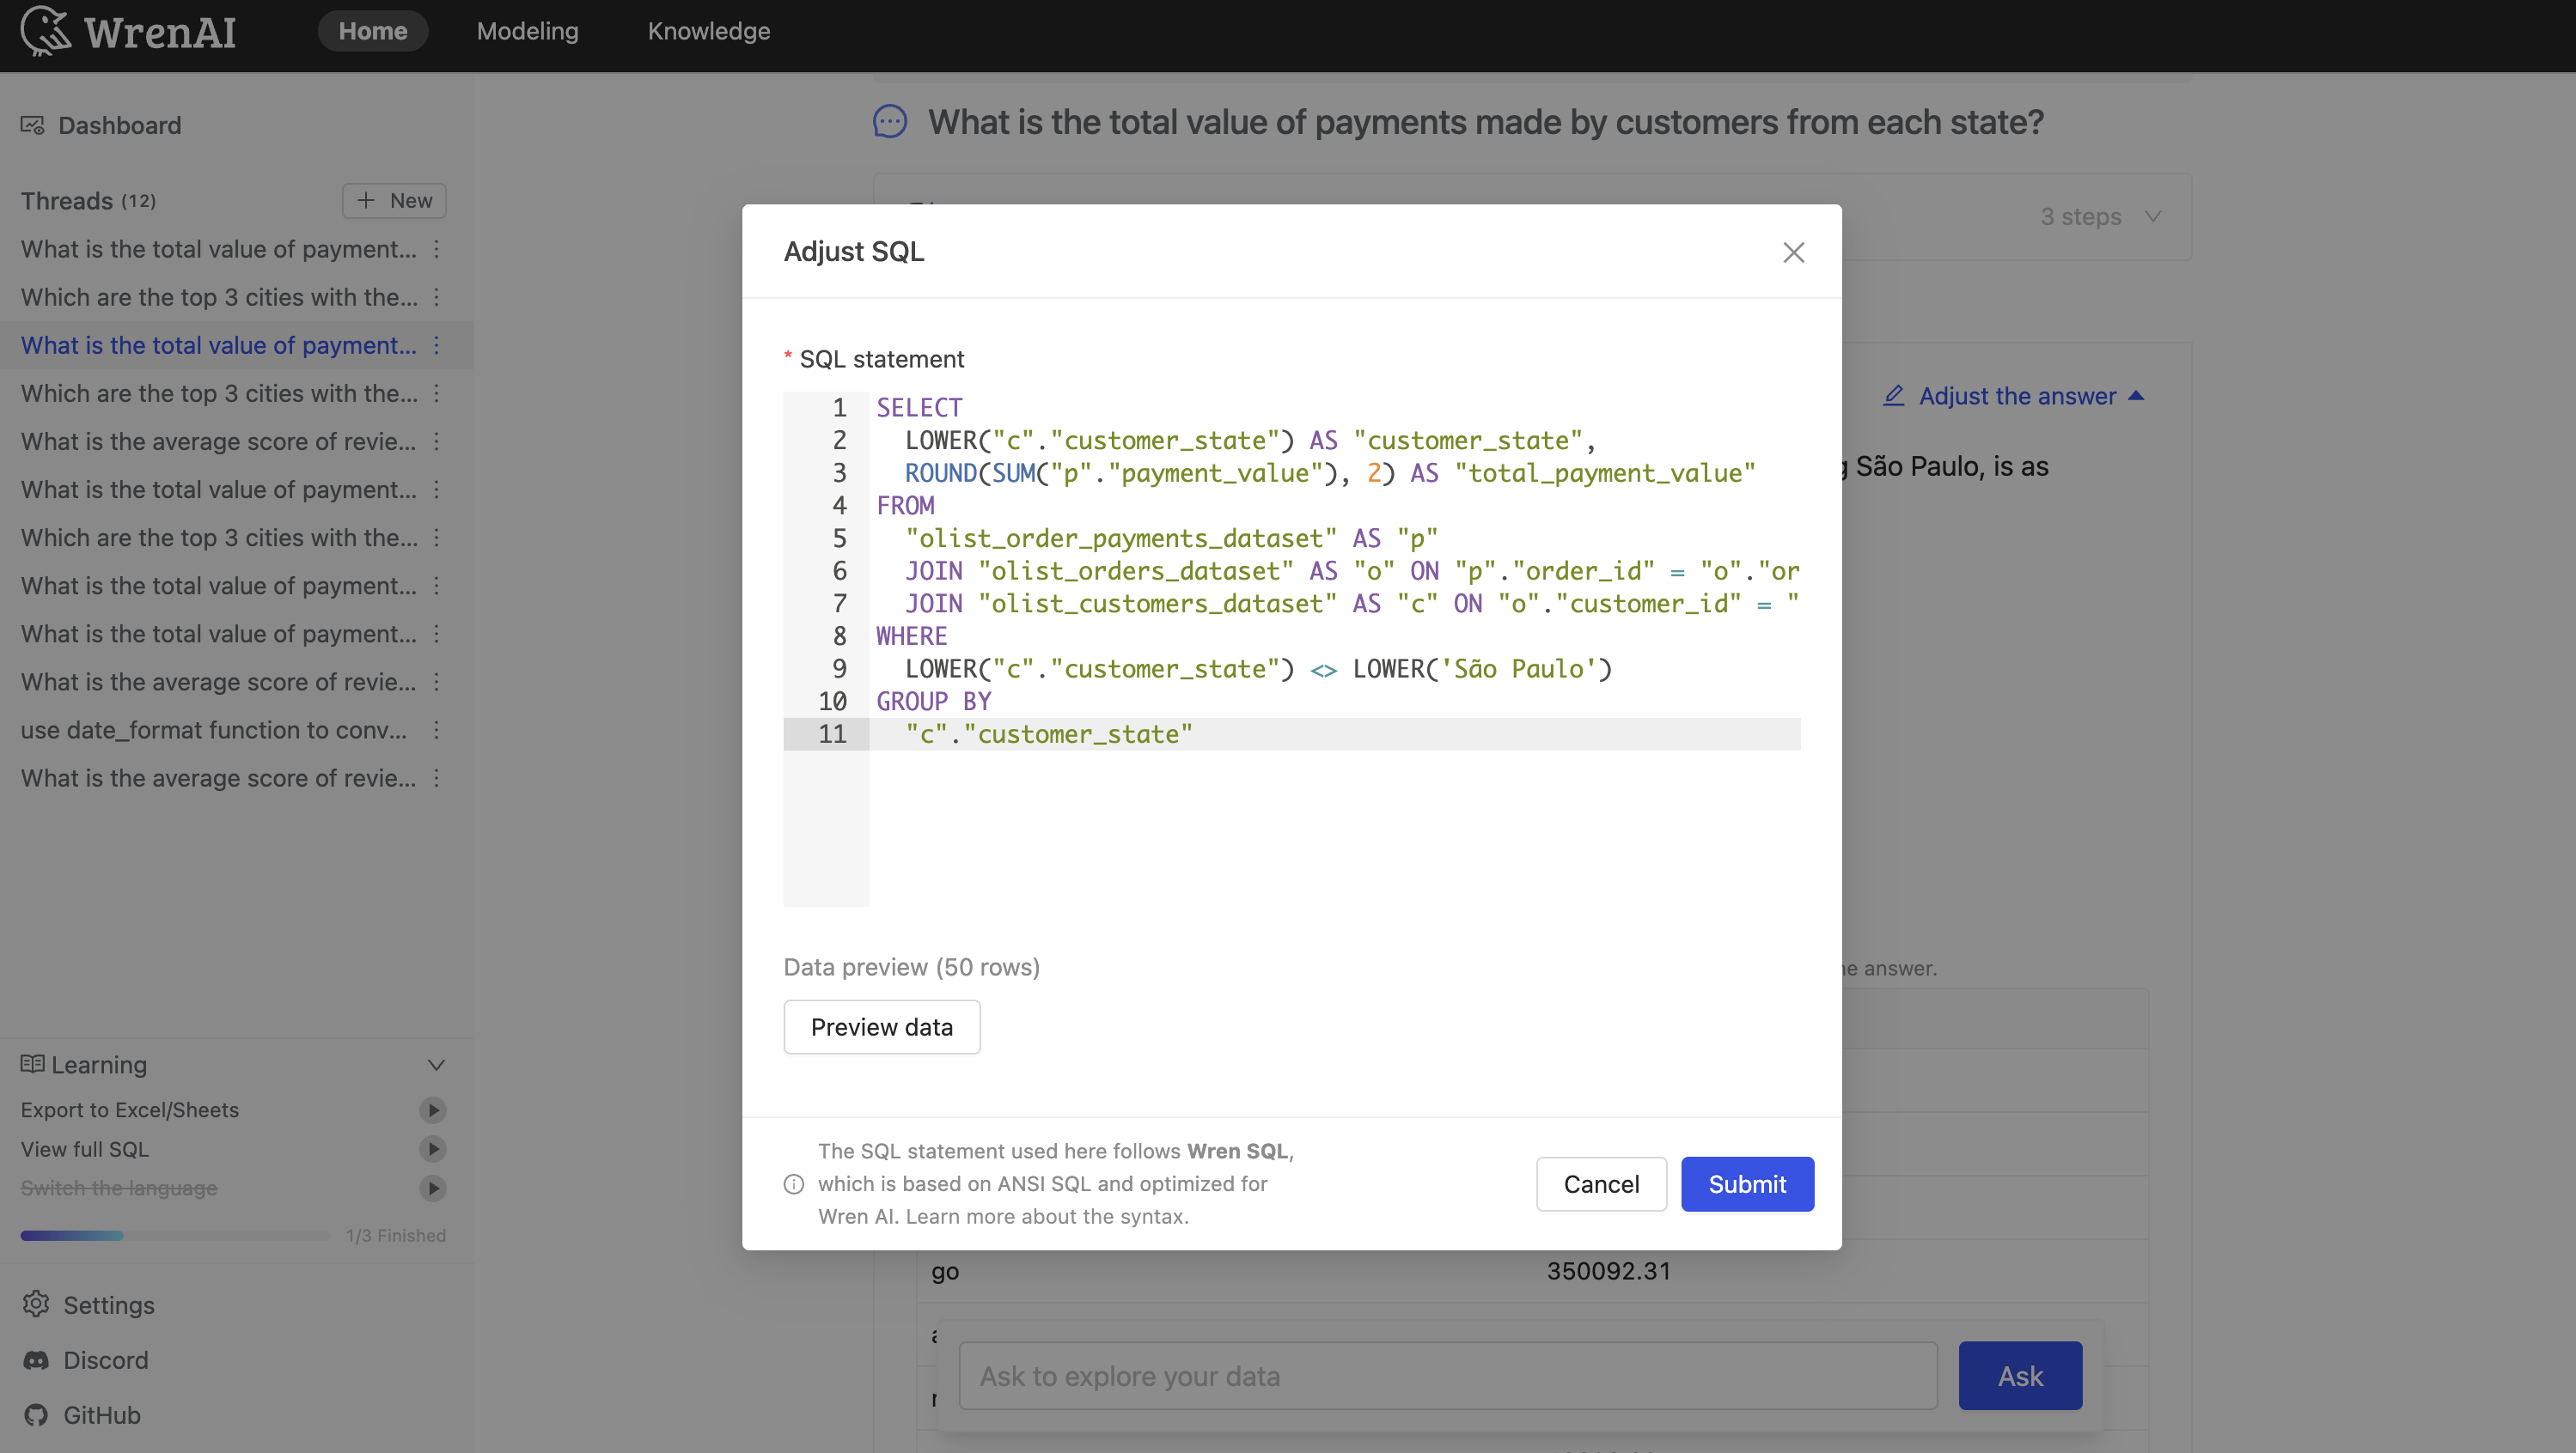Click the pencil icon beside Adjust the answer
This screenshot has height=1453, width=2576.
(1893, 396)
